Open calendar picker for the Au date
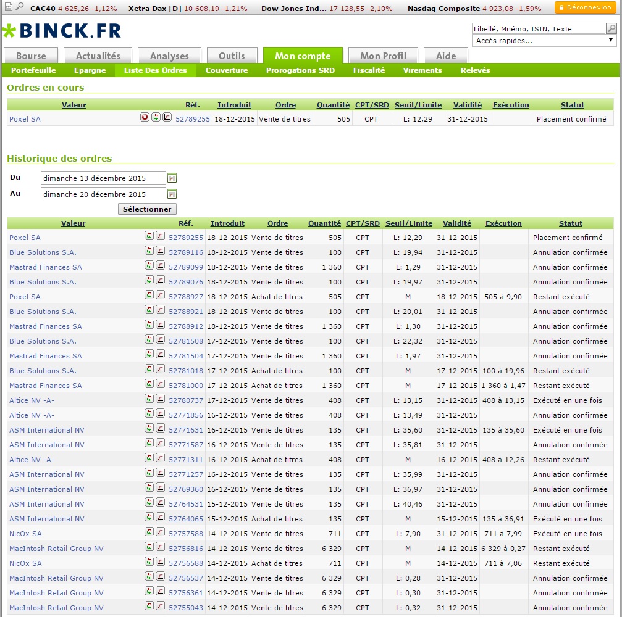The height and width of the screenshot is (617, 622). coord(172,194)
